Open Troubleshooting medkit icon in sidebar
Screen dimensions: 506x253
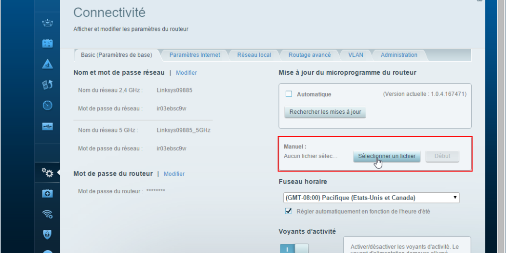point(48,193)
